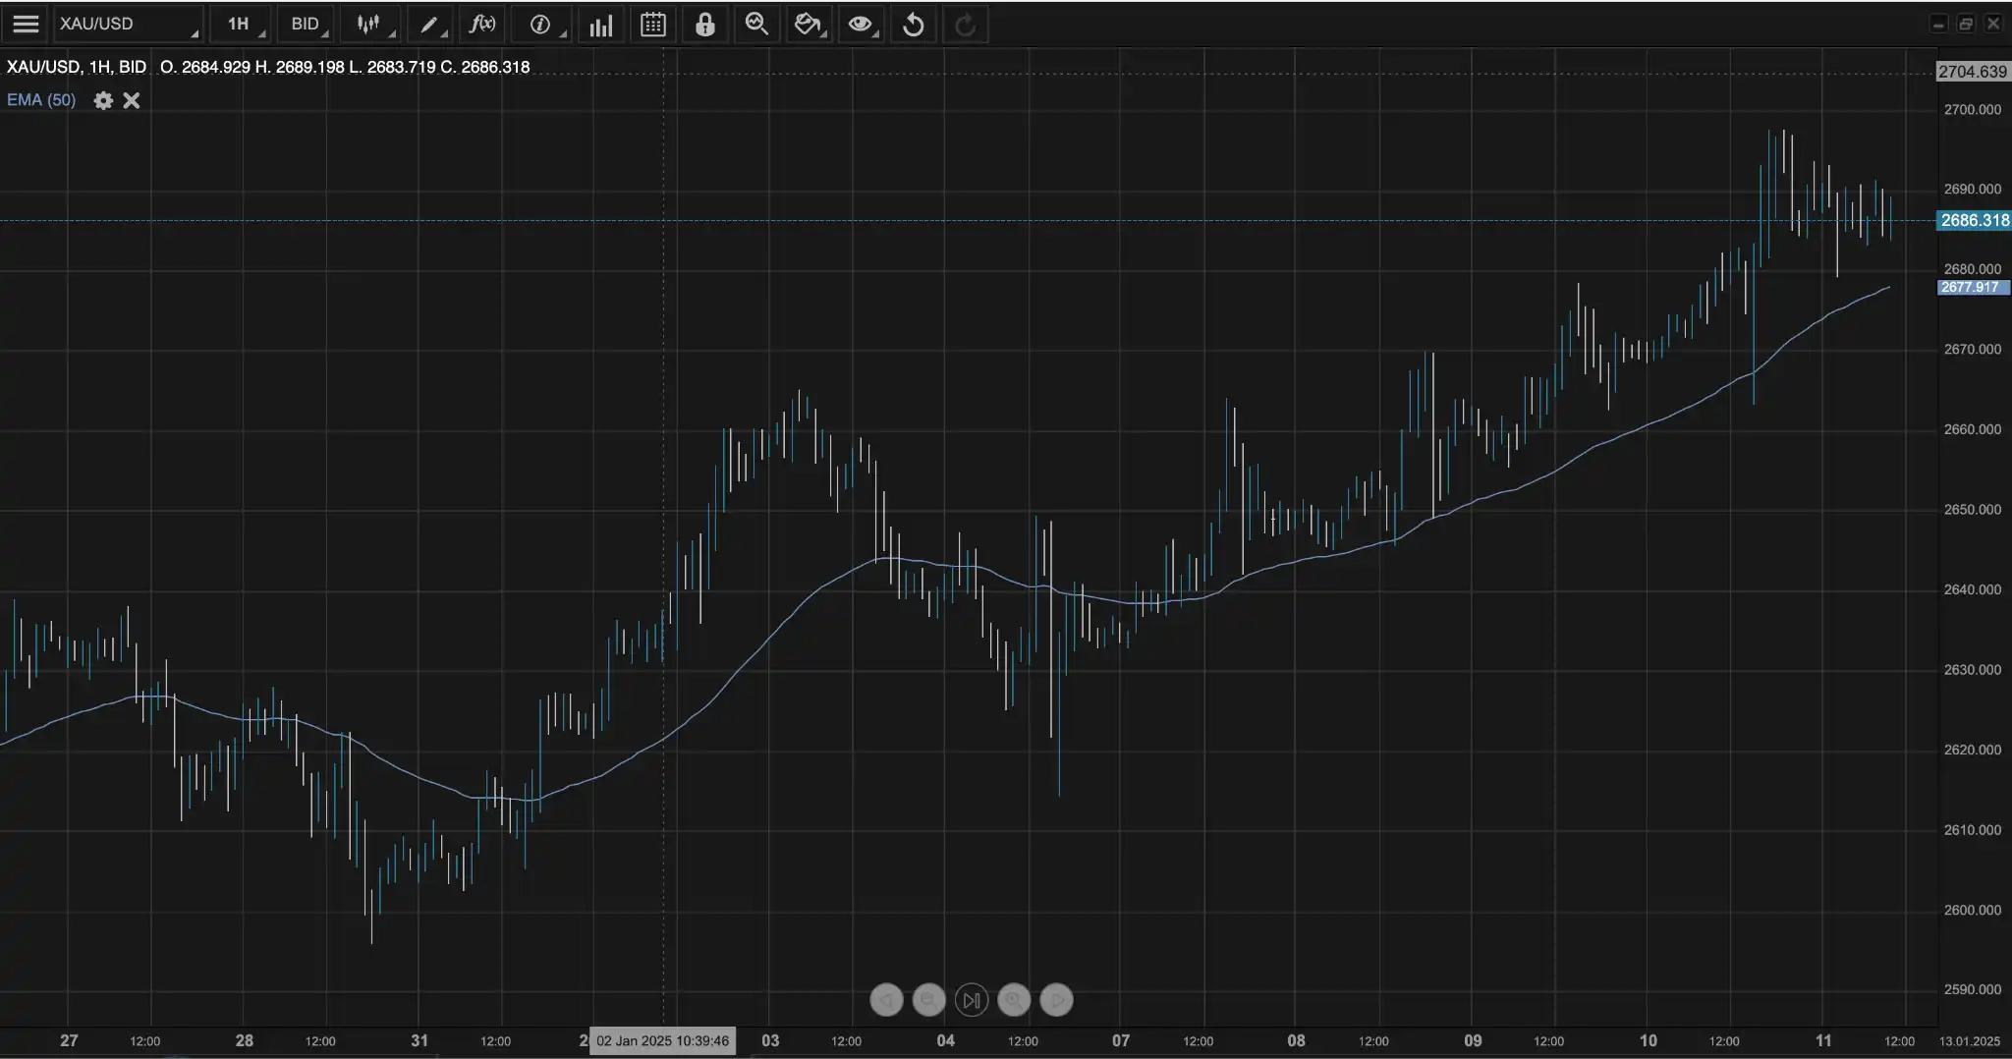Viewport: 2012px width, 1059px height.
Task: Click the zoom out button below the chart
Action: pyautogui.click(x=928, y=1000)
